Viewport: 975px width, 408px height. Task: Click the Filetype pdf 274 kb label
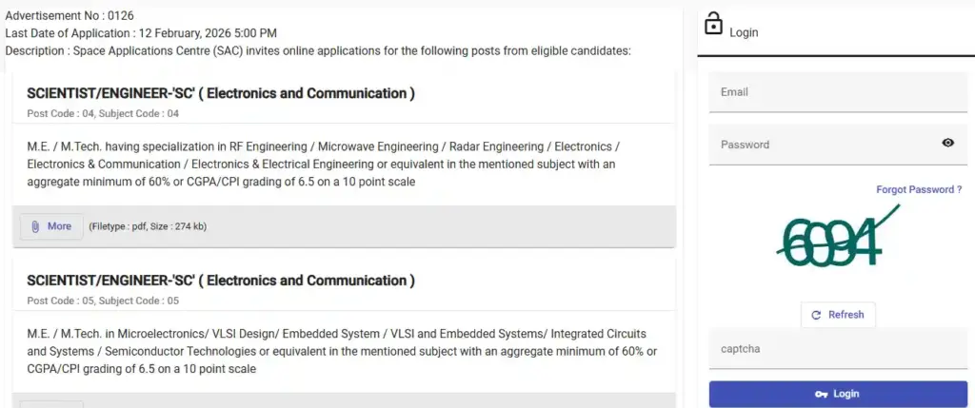click(x=148, y=226)
